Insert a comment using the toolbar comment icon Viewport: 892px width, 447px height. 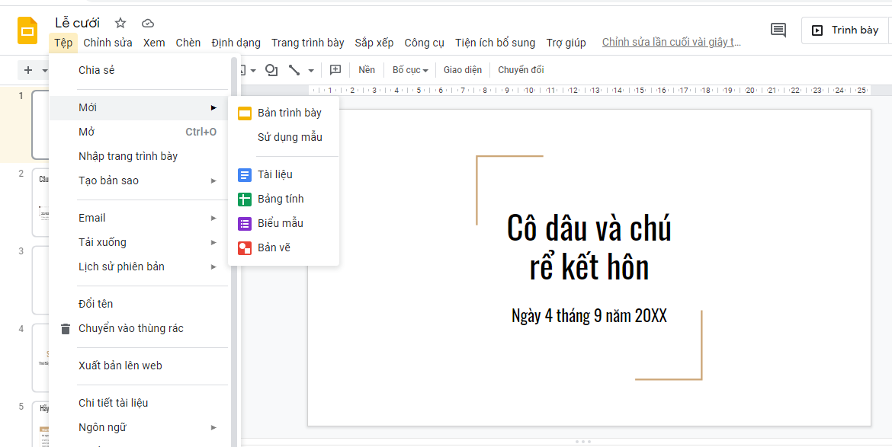click(334, 69)
